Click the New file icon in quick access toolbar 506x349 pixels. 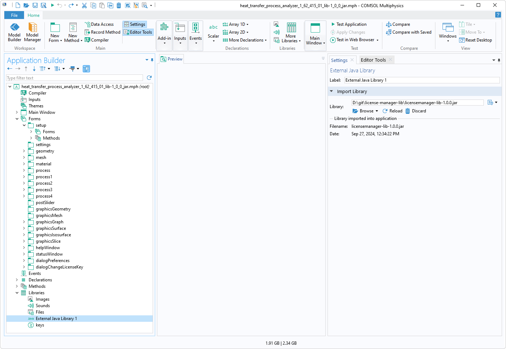click(18, 5)
